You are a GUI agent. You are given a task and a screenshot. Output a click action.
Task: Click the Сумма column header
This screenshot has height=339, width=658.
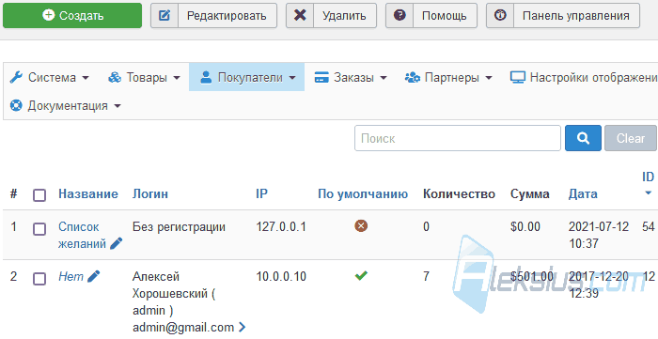tap(529, 194)
